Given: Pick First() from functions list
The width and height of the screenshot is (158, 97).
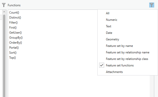Looking at the screenshot, I should (x=13, y=28).
